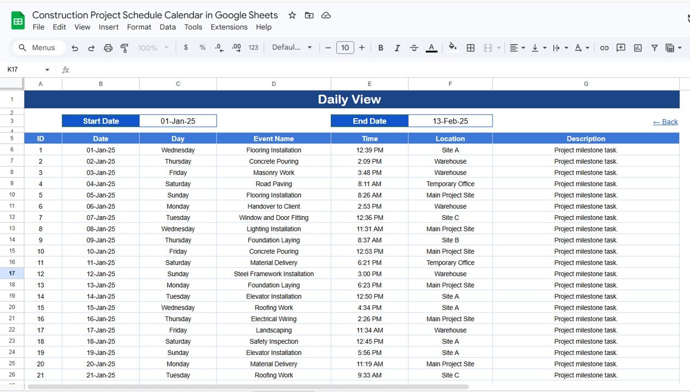Create a filter on the data
Screen dimensions: 690x392
[654, 48]
